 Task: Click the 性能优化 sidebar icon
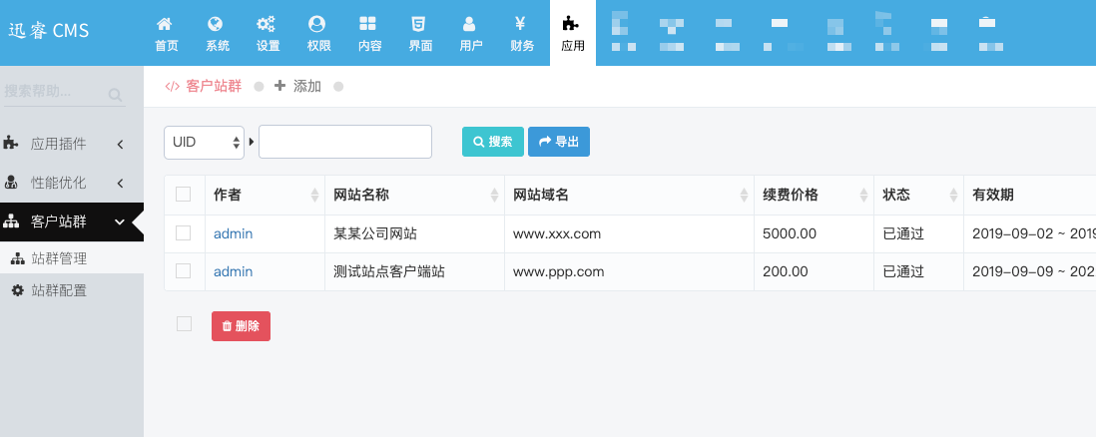[x=11, y=183]
